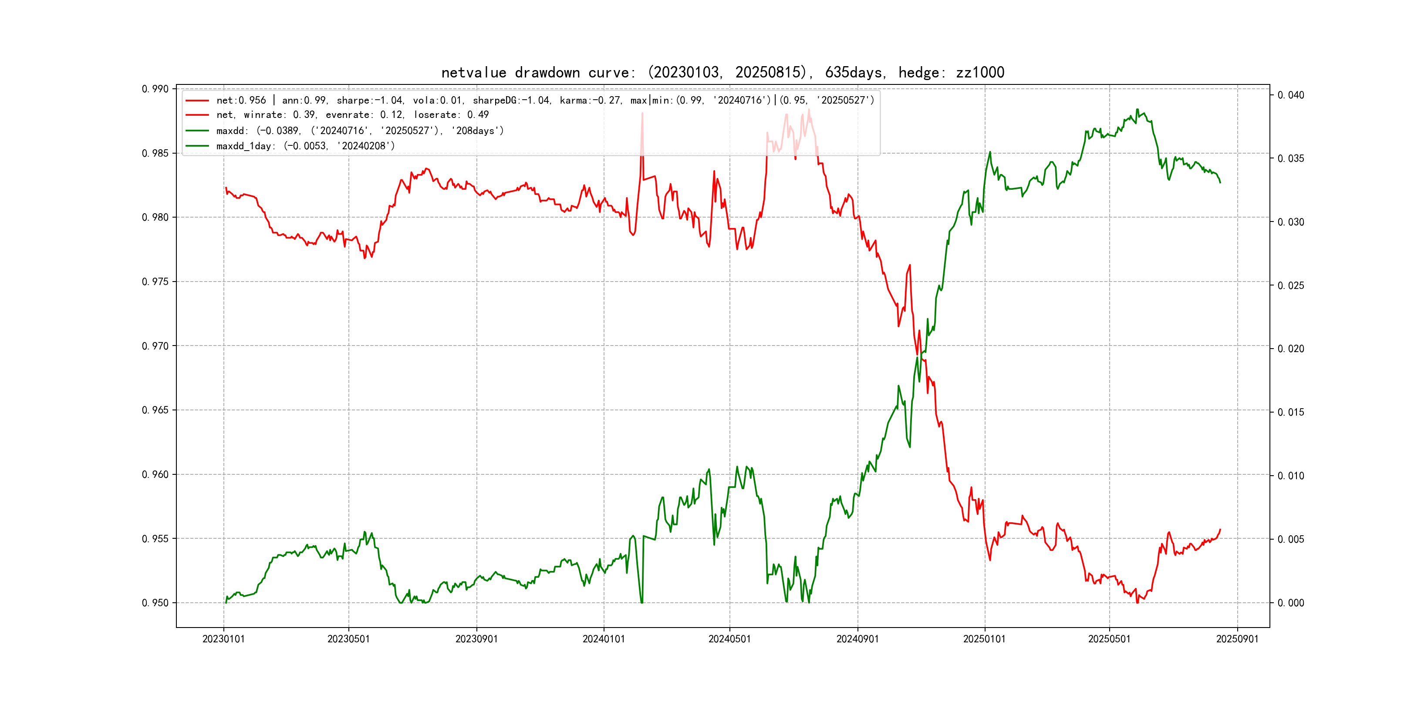Screen dimensions: 1411x705
Task: Click the net winrate legend text entry
Action: 352,115
